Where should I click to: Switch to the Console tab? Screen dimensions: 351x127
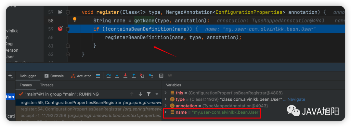point(54,76)
